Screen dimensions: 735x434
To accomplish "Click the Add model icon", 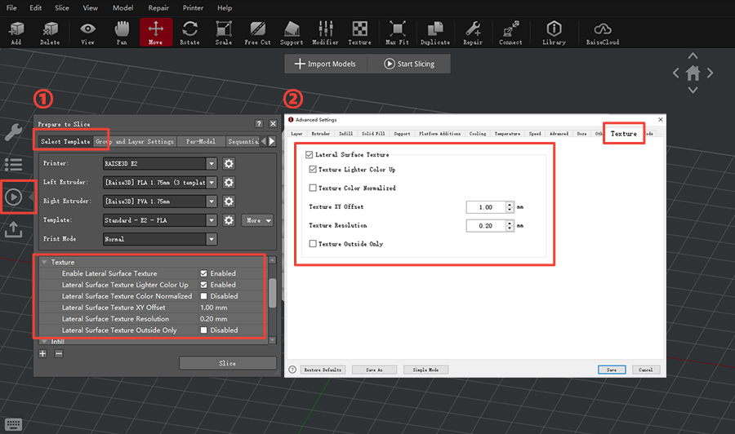I will click(x=16, y=33).
